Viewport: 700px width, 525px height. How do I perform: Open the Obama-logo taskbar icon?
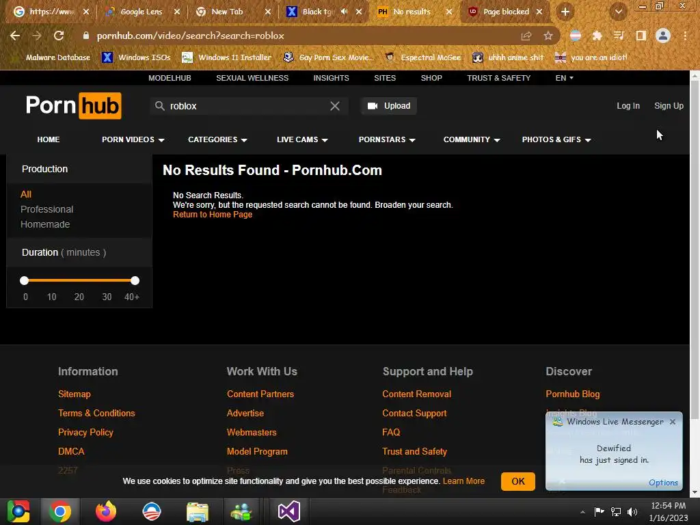click(151, 511)
